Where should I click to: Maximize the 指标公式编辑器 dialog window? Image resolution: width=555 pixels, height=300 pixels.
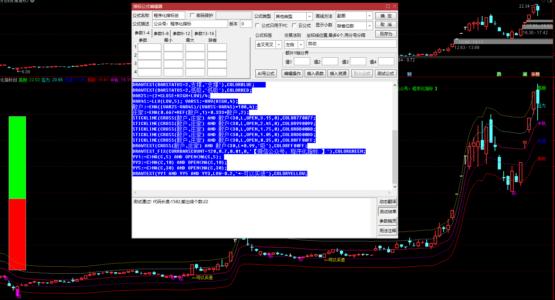pos(388,6)
